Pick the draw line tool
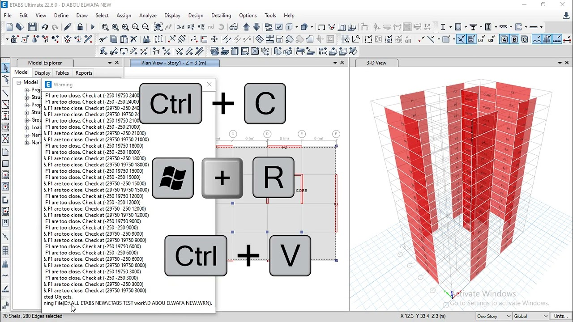 [x=5, y=93]
